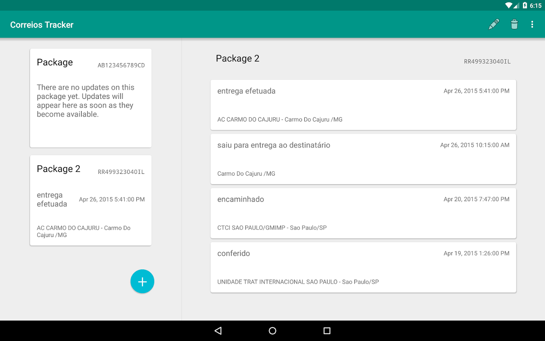This screenshot has height=341, width=545.
Task: Click 'Apr 26, 2015 5:41:00 PM' in detail pane
Action: point(476,91)
